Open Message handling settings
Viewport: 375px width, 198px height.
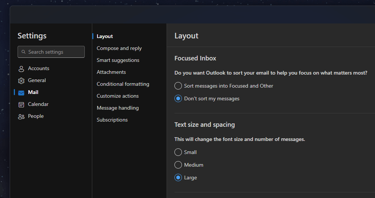click(x=118, y=108)
